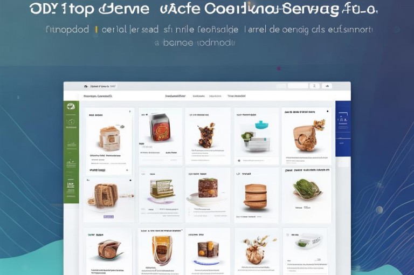This screenshot has height=275, width=414.
Task: Open the green layered glass cake product
Action: pos(162,189)
